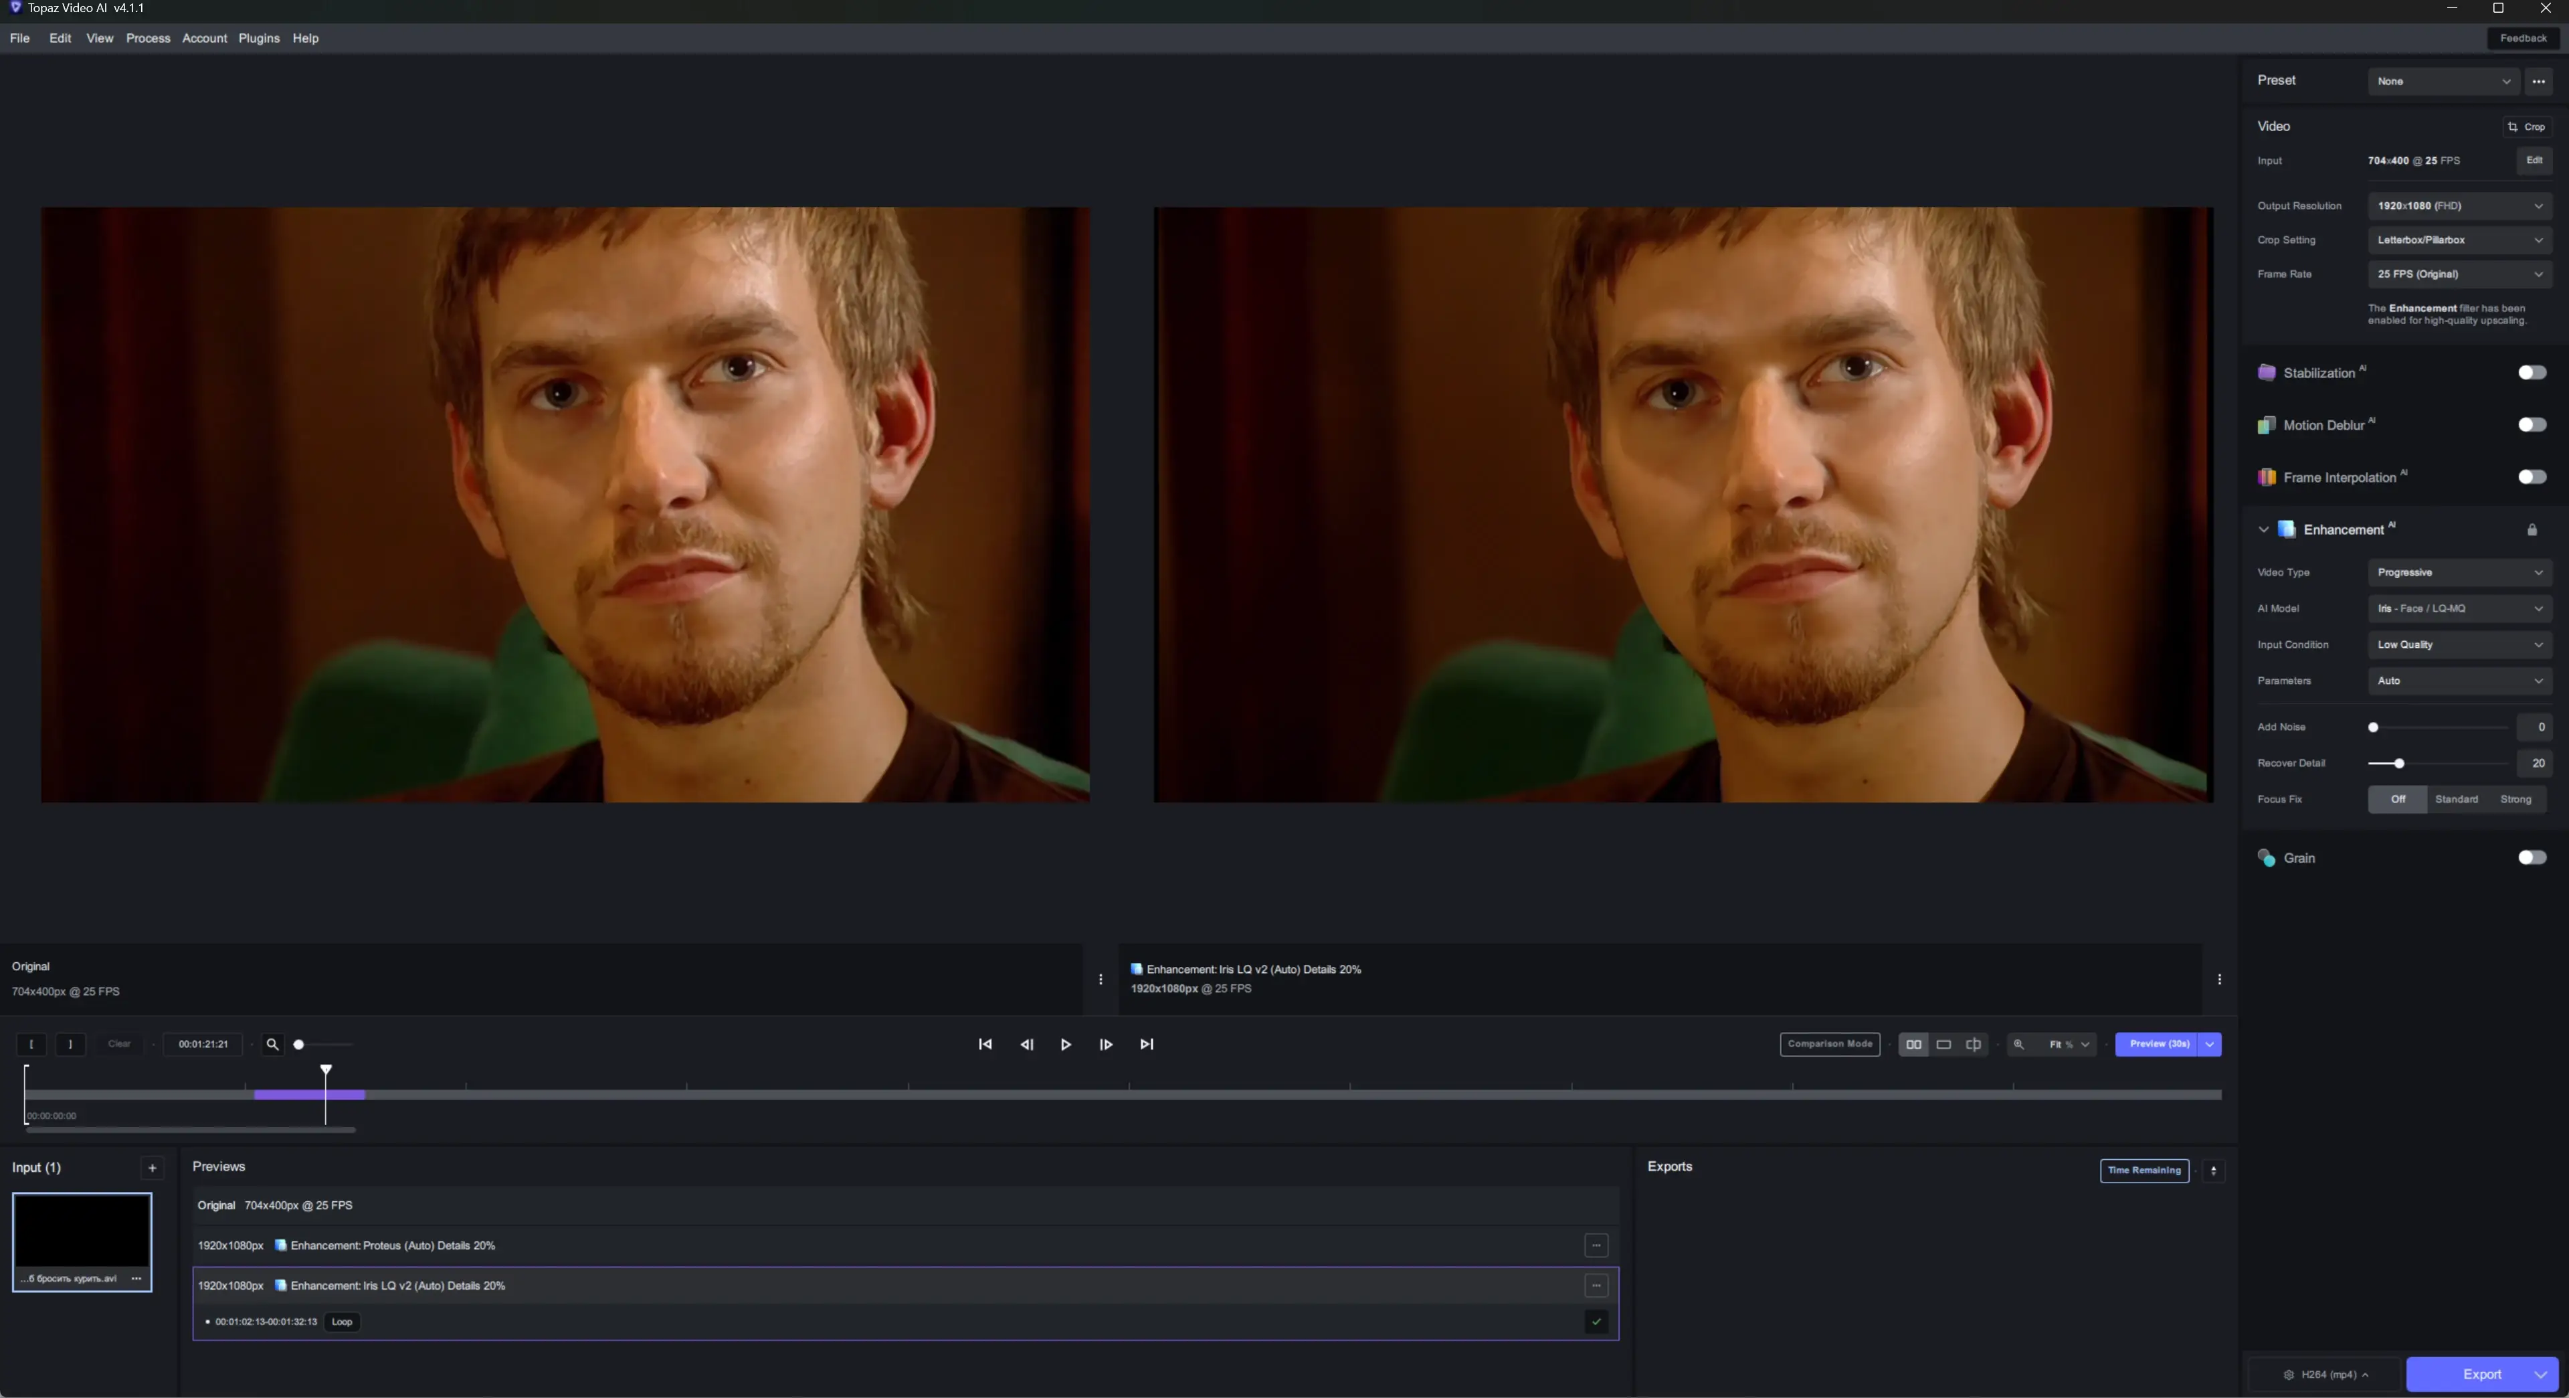
Task: Jump to the first frame
Action: 985,1045
